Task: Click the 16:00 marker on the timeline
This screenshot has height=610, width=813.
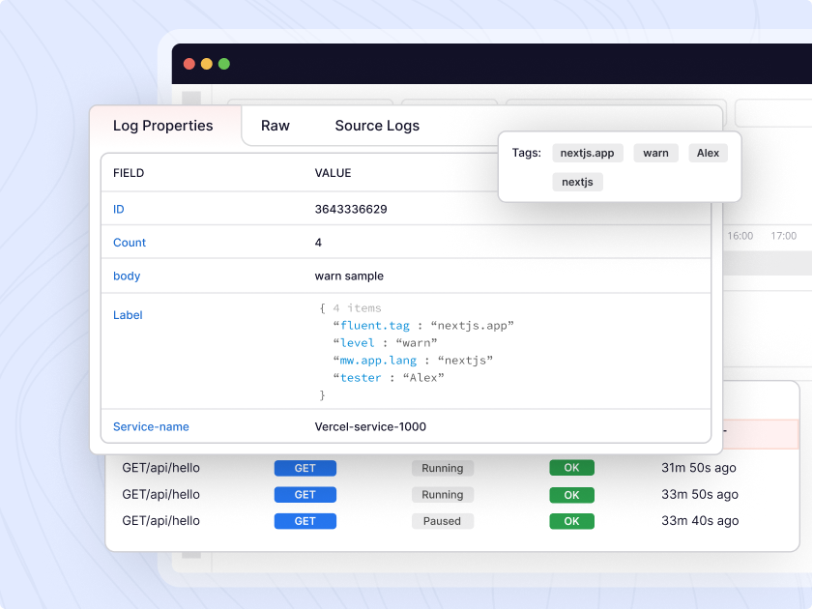Action: (x=739, y=235)
